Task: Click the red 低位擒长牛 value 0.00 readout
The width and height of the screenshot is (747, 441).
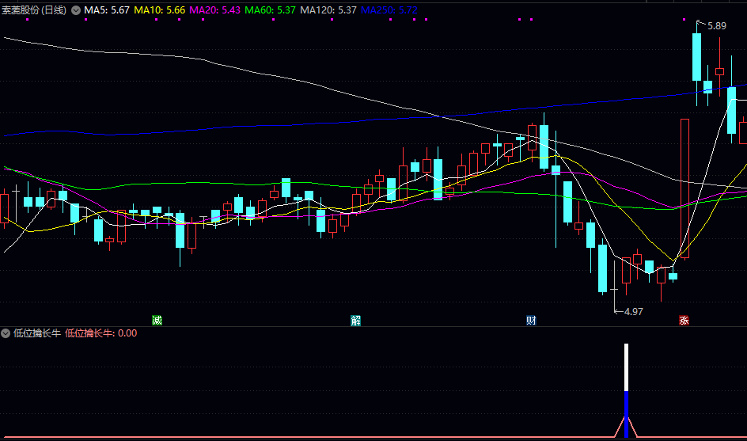Action: (x=100, y=333)
